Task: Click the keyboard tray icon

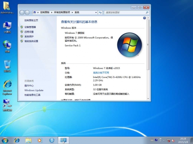Action: pyautogui.click(x=152, y=140)
